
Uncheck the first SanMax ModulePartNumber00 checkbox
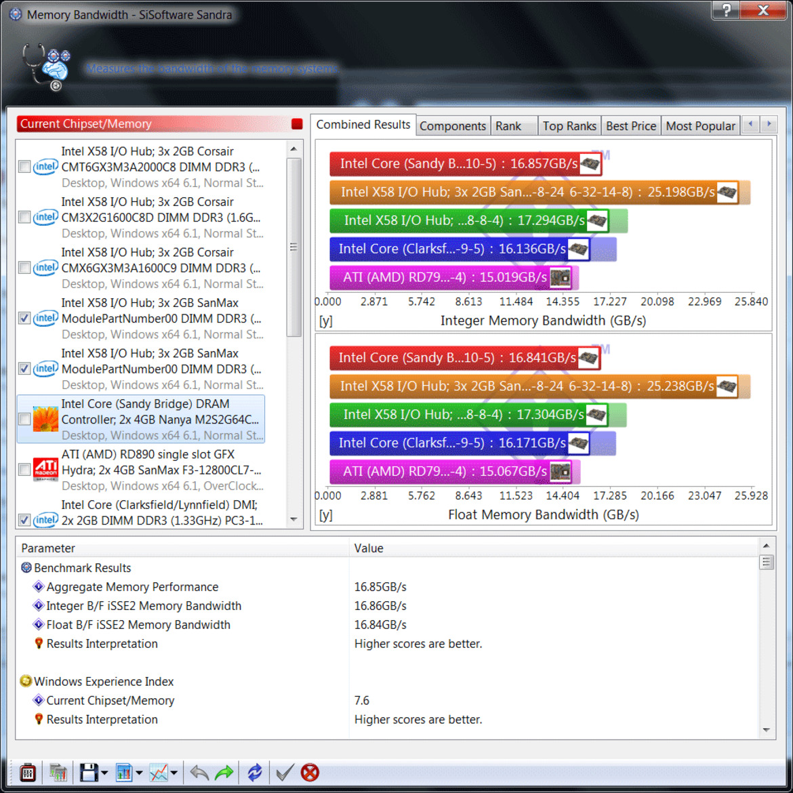click(24, 318)
